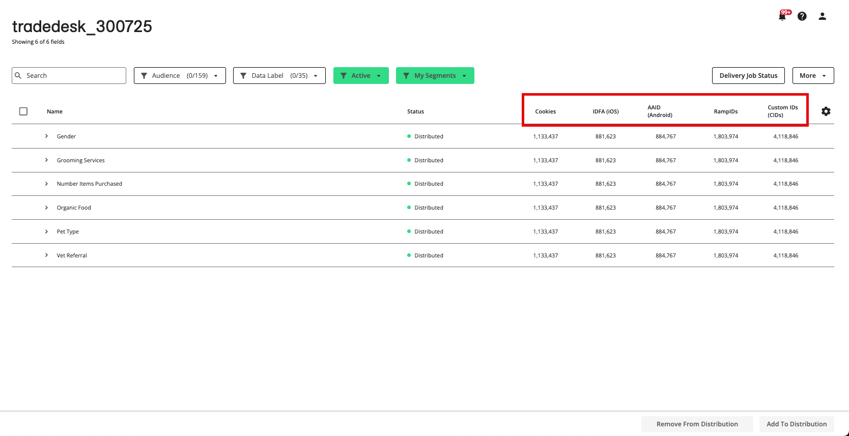
Task: Click the funnel icon on Data Label filter
Action: pos(243,76)
